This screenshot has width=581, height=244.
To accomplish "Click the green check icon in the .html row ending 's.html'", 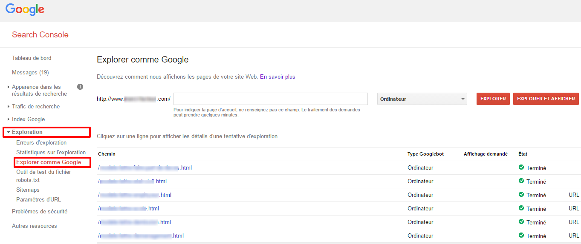I will click(x=521, y=167).
